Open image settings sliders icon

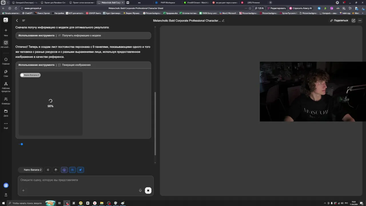(48, 170)
